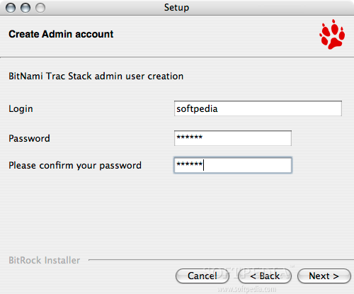Viewport: 354px width, 294px height.
Task: Click the BitRock Installer label
Action: click(x=45, y=260)
